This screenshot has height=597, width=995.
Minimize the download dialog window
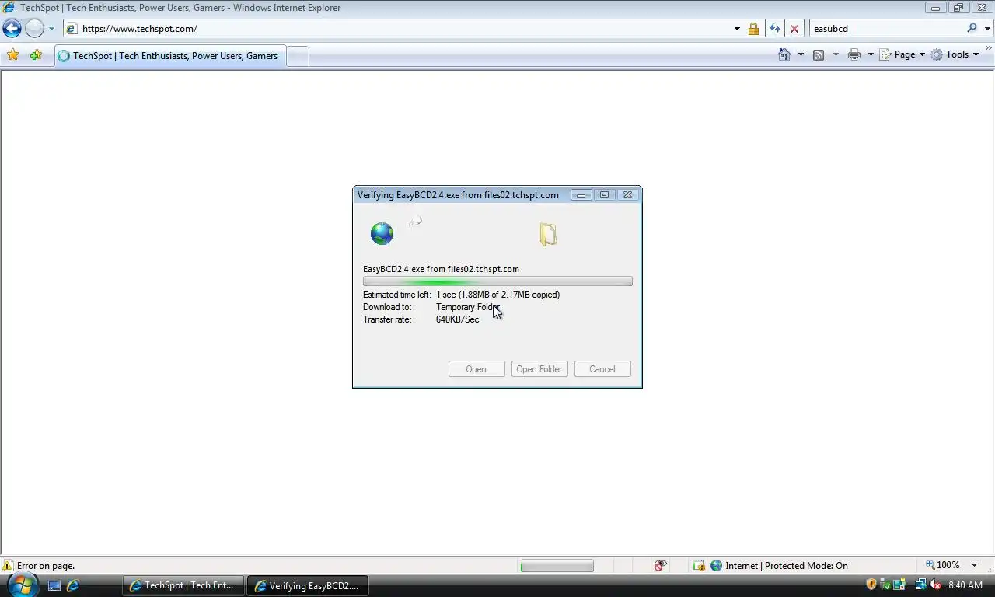pyautogui.click(x=581, y=195)
